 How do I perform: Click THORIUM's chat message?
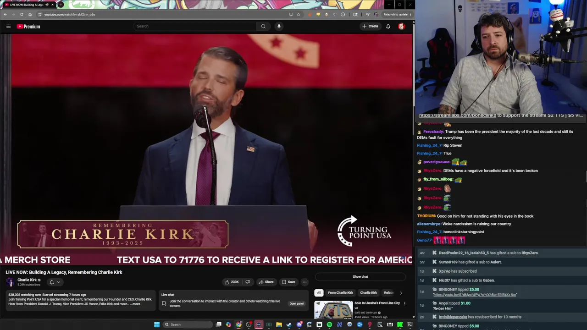(475, 216)
